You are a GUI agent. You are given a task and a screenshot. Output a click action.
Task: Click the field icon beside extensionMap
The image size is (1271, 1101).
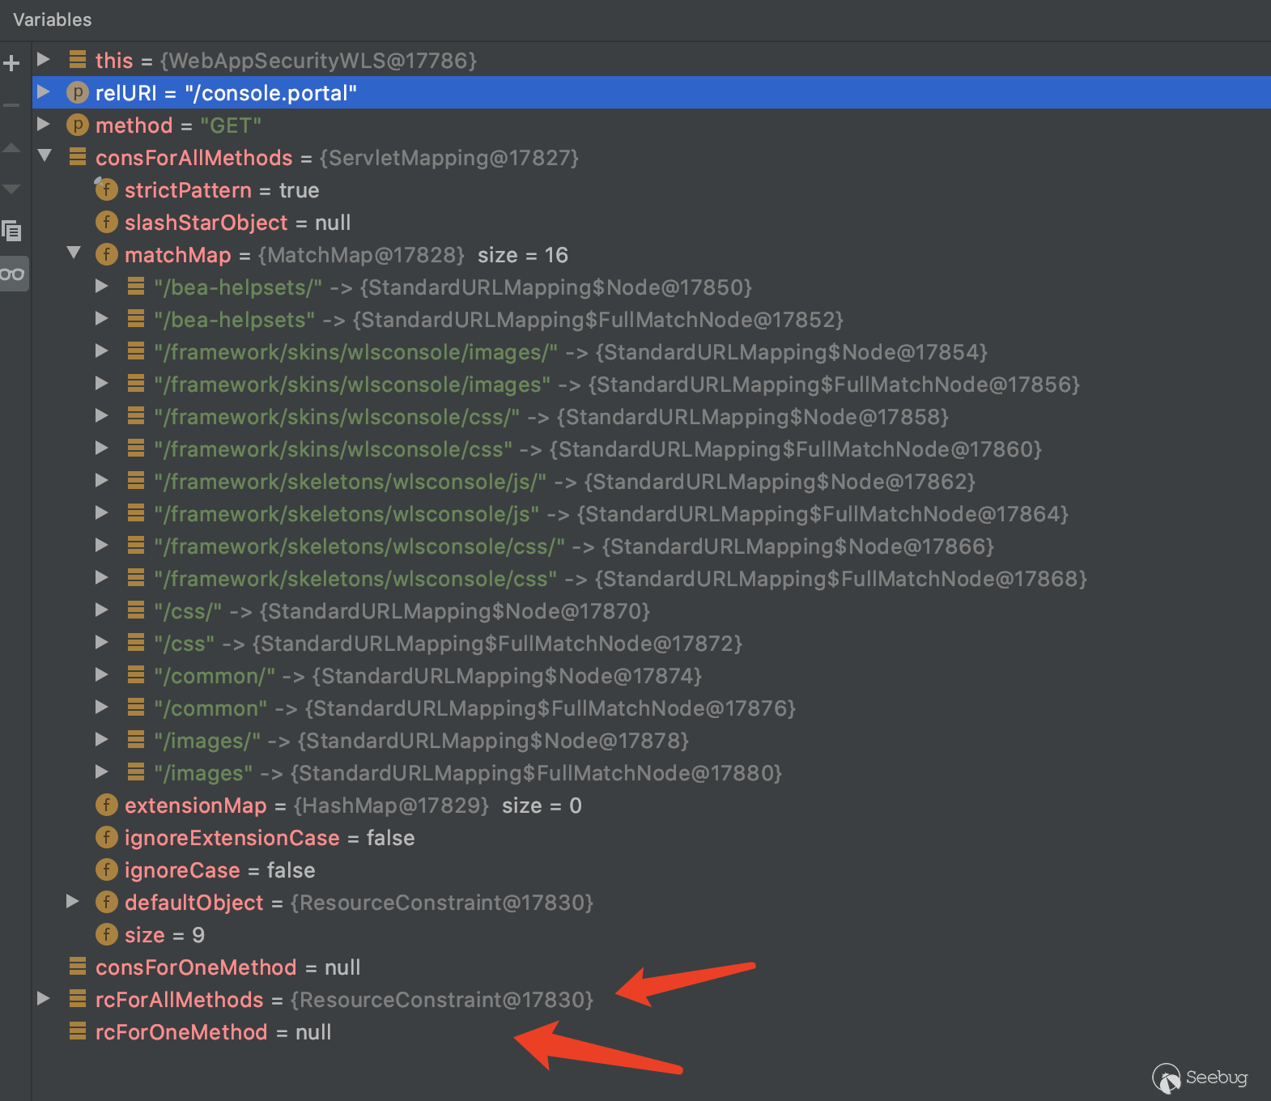[106, 806]
